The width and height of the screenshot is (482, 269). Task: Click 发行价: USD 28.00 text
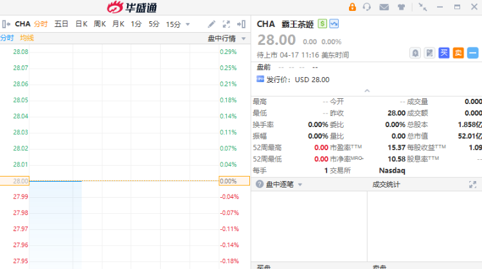click(298, 80)
